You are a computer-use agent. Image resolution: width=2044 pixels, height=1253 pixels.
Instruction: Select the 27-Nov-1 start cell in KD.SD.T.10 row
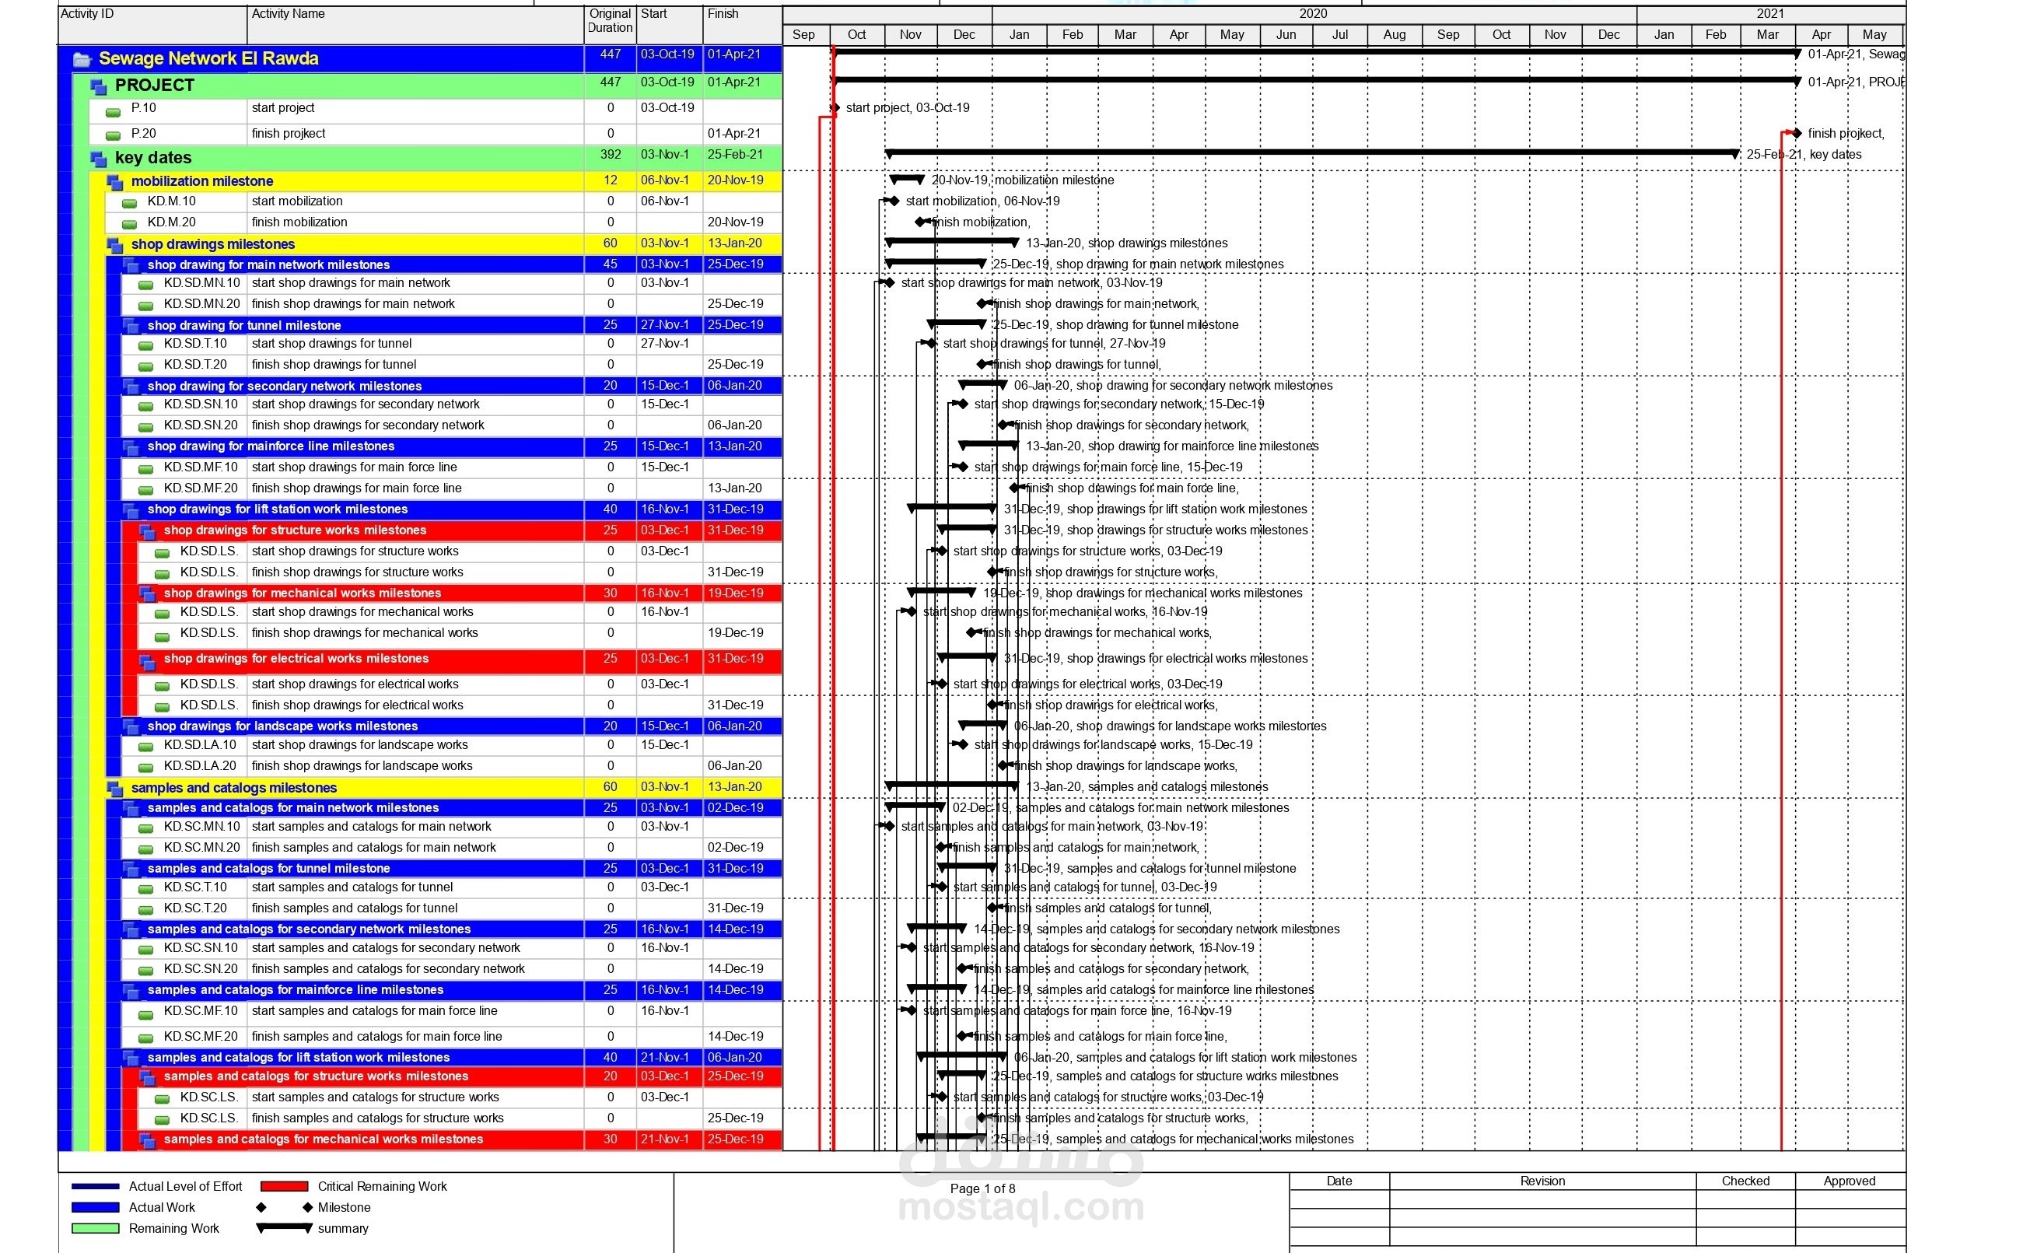pyautogui.click(x=670, y=344)
